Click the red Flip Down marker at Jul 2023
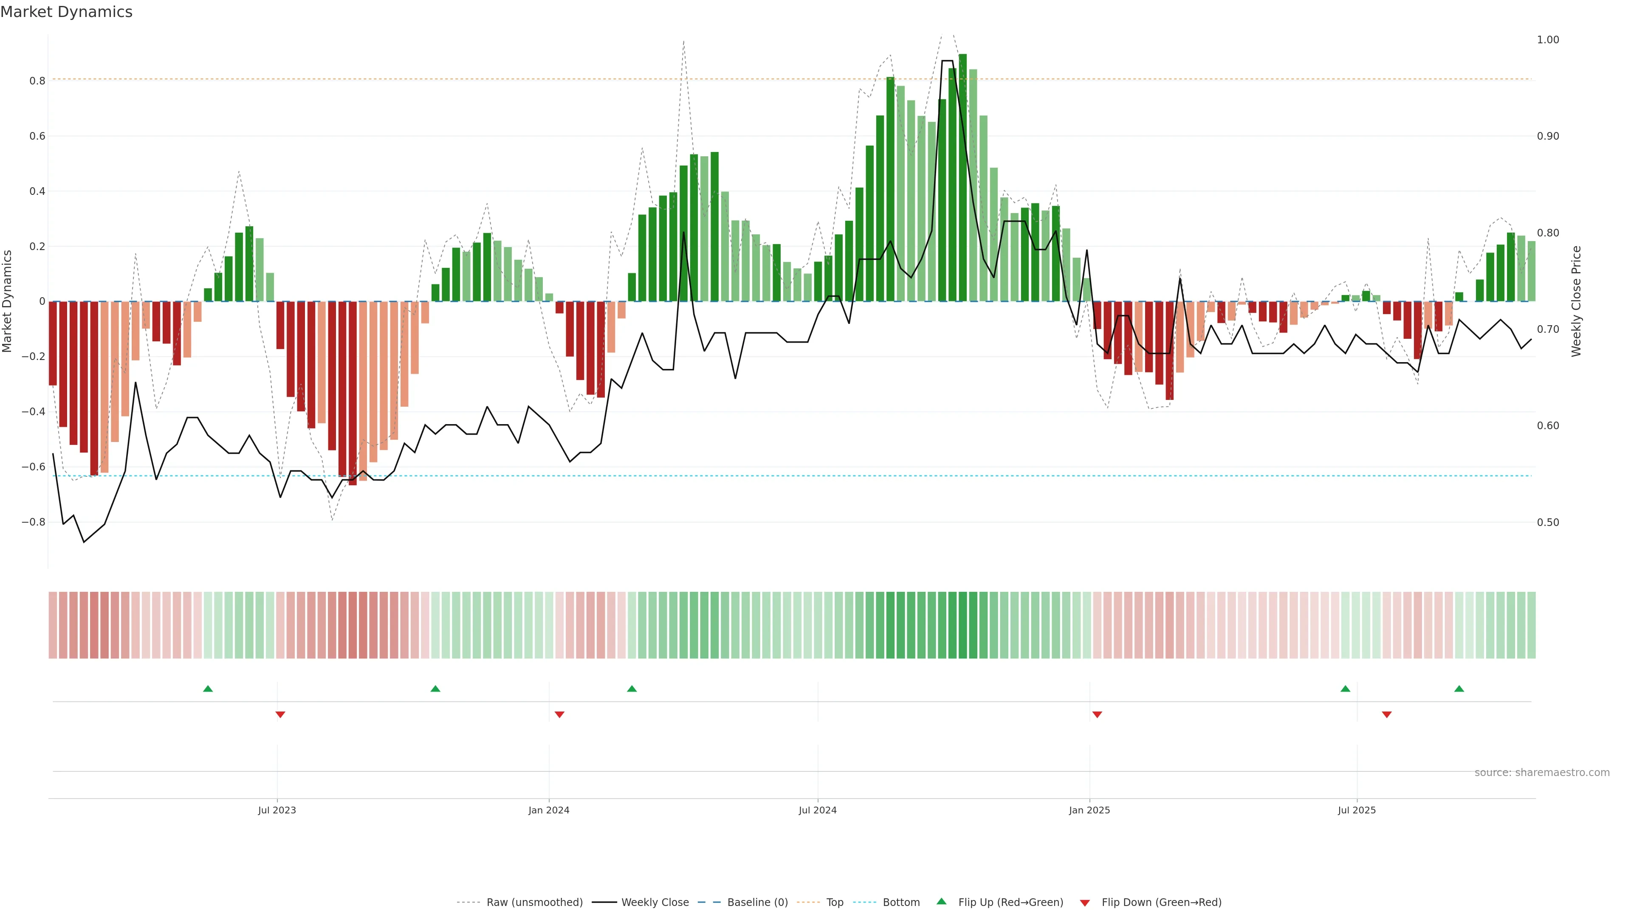Screen dimensions: 1631x917 point(280,714)
